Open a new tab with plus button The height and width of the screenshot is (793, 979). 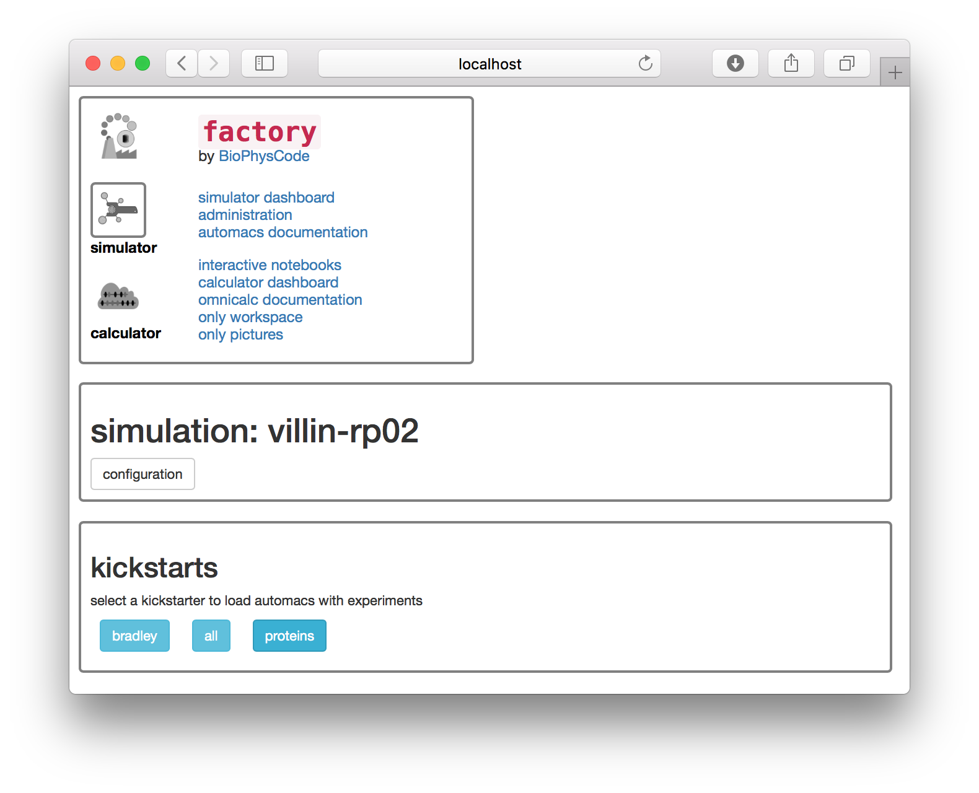pyautogui.click(x=895, y=72)
